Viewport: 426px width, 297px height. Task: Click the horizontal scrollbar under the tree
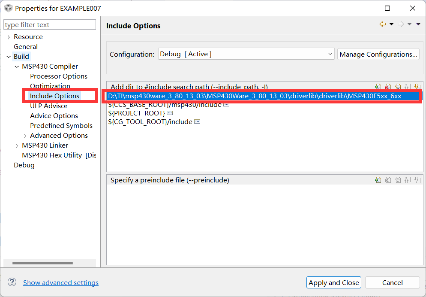(x=42, y=263)
